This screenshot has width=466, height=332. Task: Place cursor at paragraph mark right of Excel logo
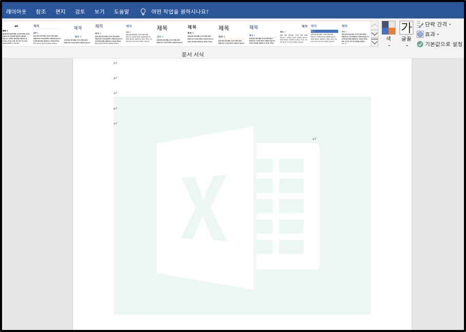[314, 139]
